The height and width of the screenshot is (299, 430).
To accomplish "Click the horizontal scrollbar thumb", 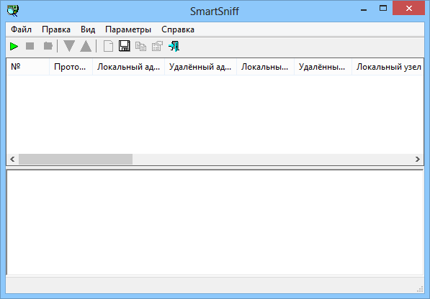I will pyautogui.click(x=76, y=159).
